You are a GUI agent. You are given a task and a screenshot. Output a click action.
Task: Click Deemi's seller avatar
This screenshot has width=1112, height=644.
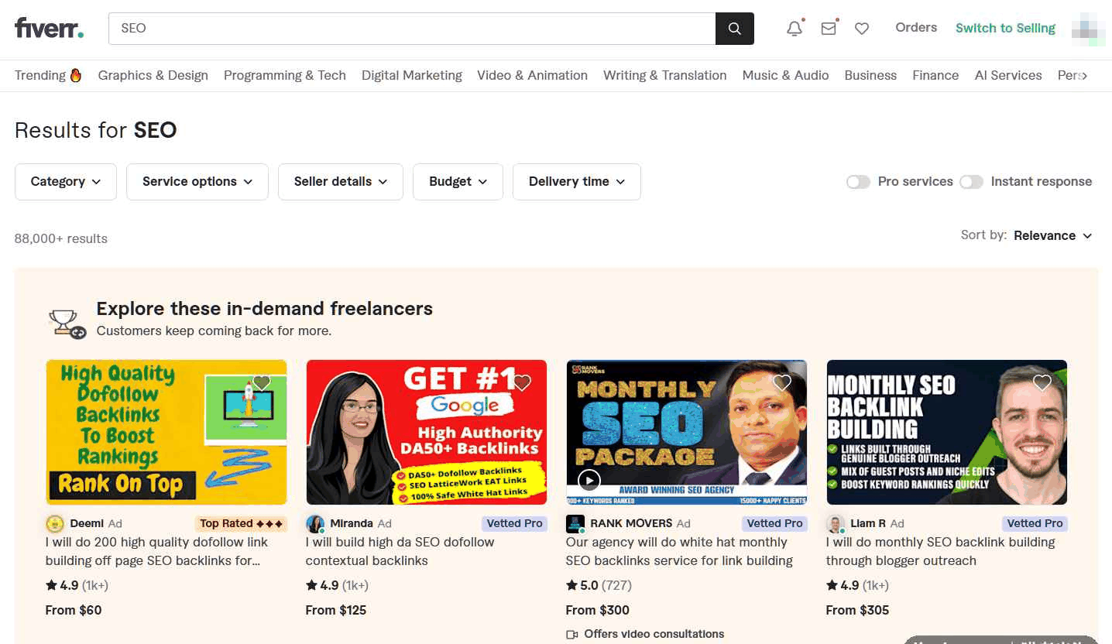tap(55, 524)
